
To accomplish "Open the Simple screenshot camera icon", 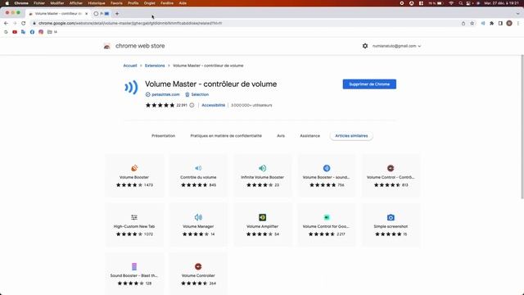I will pyautogui.click(x=391, y=217).
